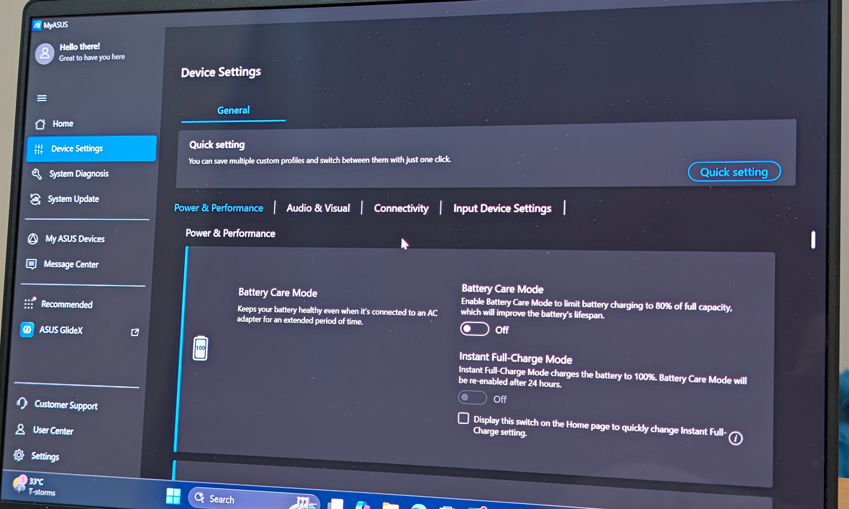Open the User Center
Screen dimensions: 849x509
[x=44, y=430]
